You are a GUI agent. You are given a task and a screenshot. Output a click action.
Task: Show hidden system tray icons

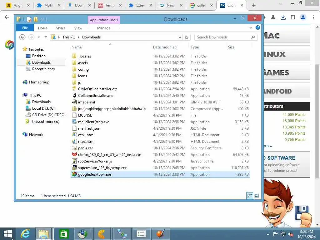tap(268, 234)
